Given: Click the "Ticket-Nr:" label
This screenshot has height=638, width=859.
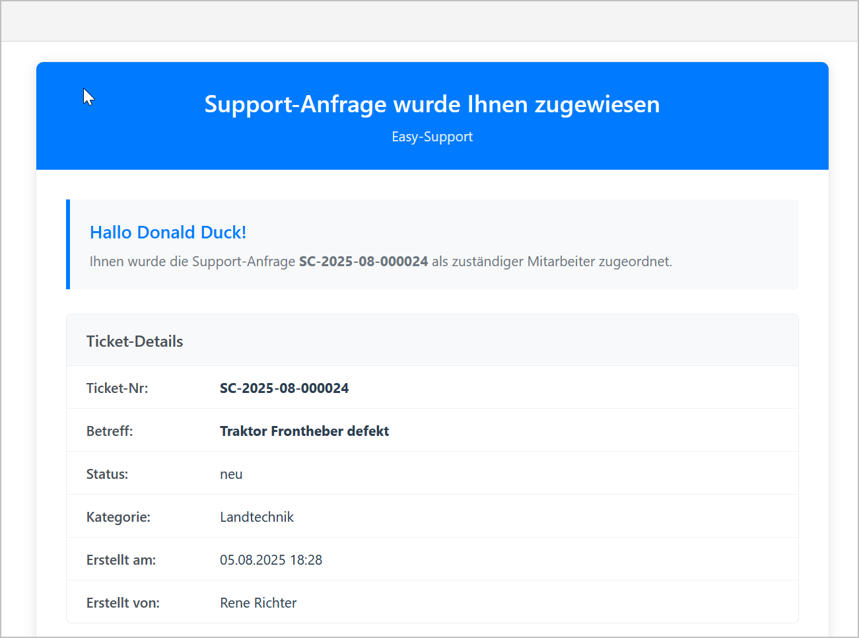Looking at the screenshot, I should pyautogui.click(x=117, y=388).
